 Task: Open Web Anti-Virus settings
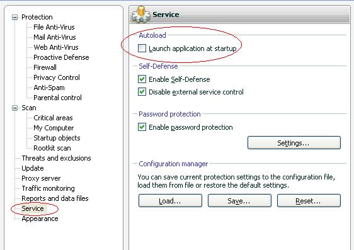[x=56, y=47]
